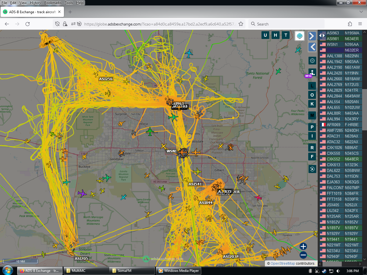Open the map layer switcher icon

tap(300, 36)
